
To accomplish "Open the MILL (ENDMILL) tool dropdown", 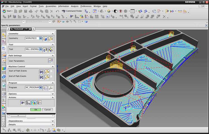I will click(41, 49).
